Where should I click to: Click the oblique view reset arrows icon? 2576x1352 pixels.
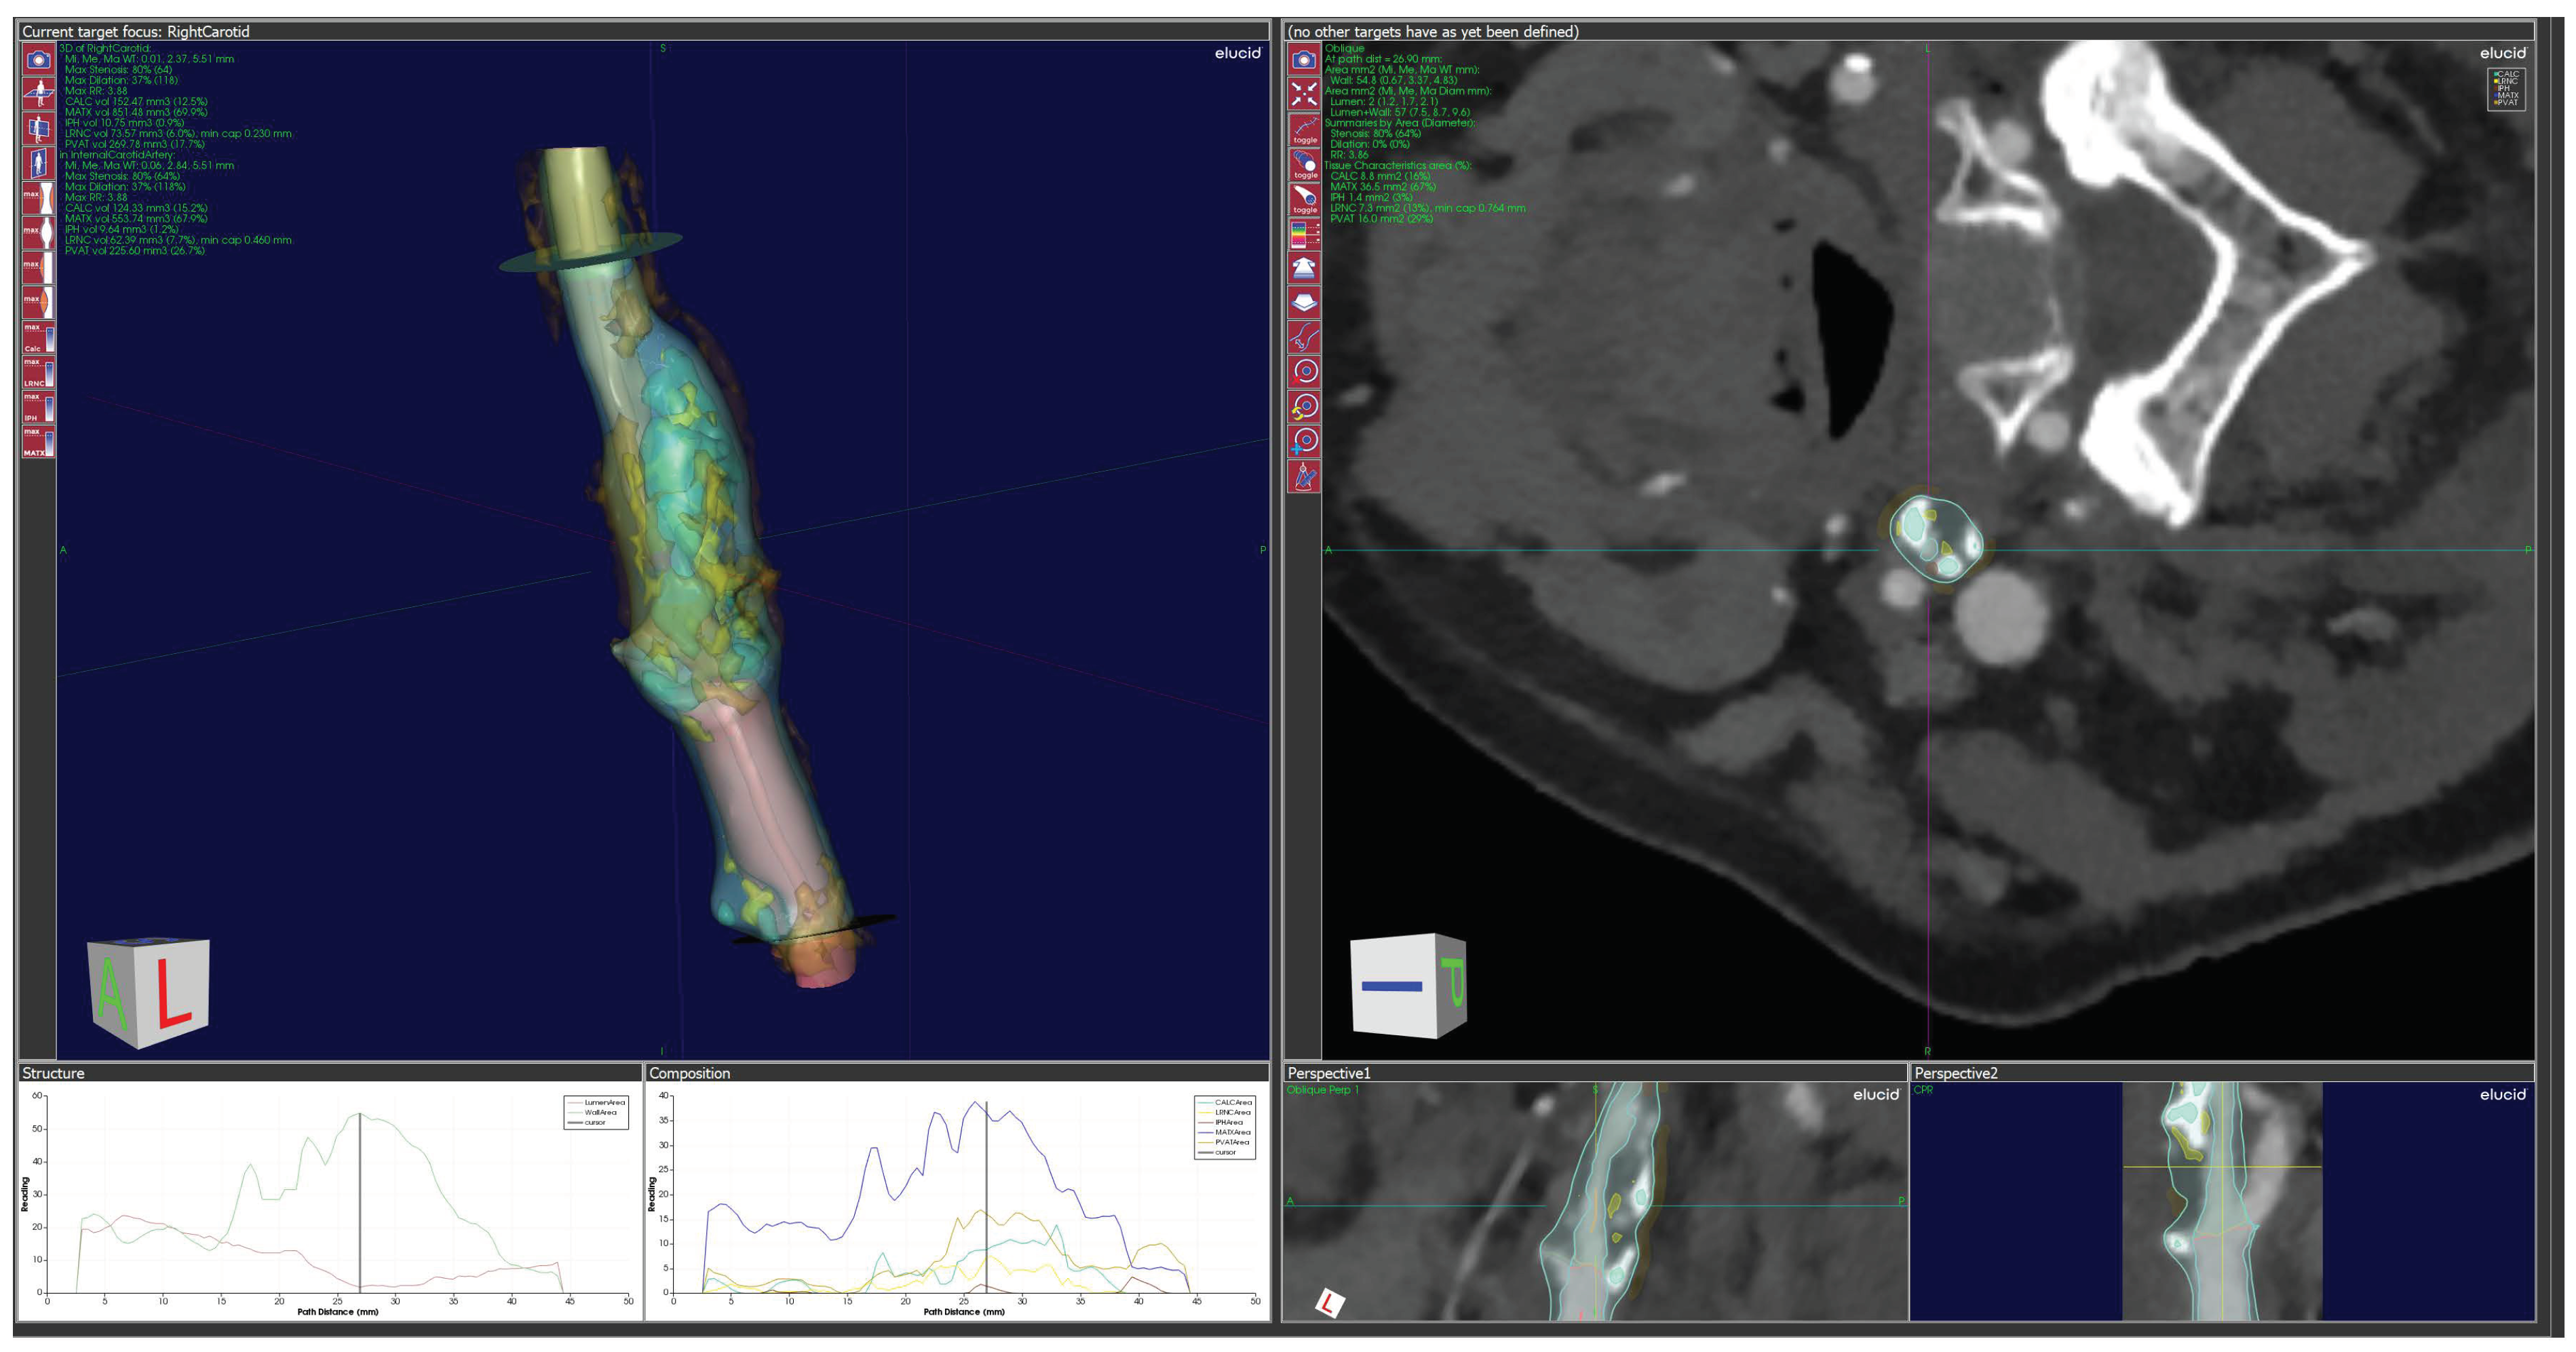click(1304, 94)
